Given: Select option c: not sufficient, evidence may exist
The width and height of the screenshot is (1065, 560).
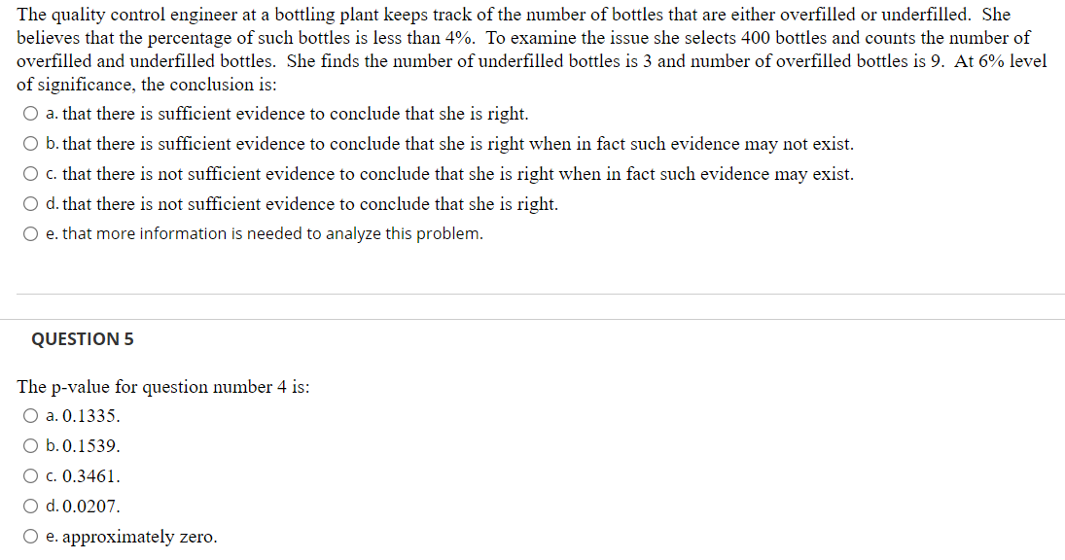Looking at the screenshot, I should pyautogui.click(x=30, y=174).
